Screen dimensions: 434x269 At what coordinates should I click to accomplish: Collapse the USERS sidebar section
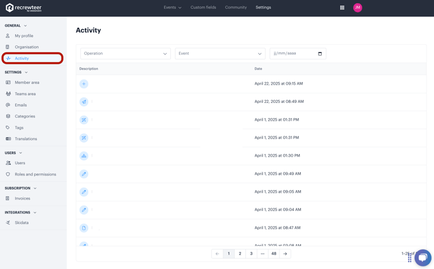click(13, 153)
